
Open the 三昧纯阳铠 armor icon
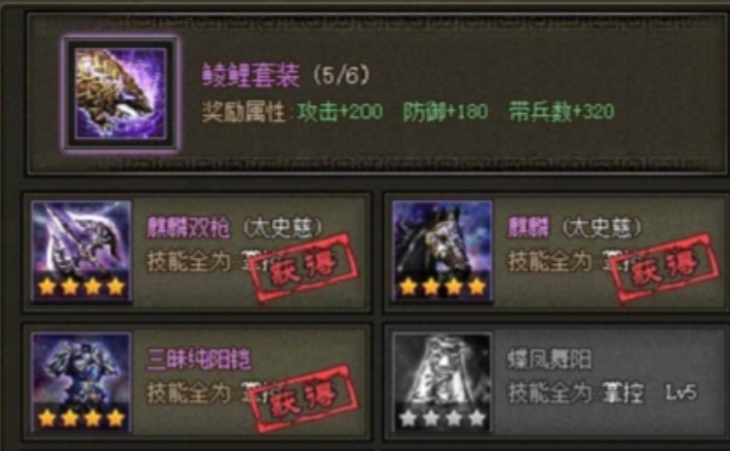point(82,383)
